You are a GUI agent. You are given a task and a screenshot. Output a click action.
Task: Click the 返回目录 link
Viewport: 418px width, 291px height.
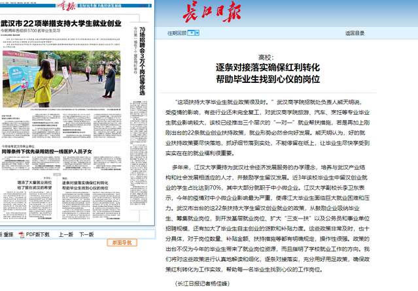(x=355, y=33)
